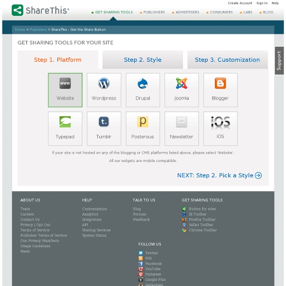Choose the Wordpress platform tile
The width and height of the screenshot is (286, 286).
104,90
